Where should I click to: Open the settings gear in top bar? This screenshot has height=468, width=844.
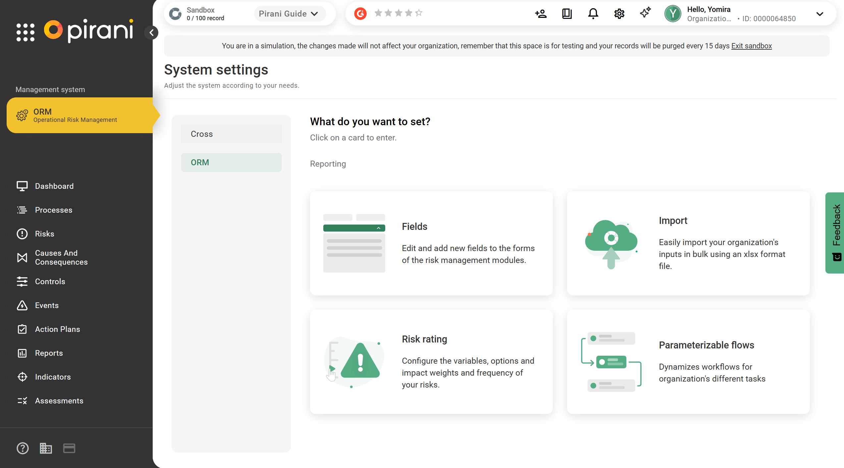point(619,14)
